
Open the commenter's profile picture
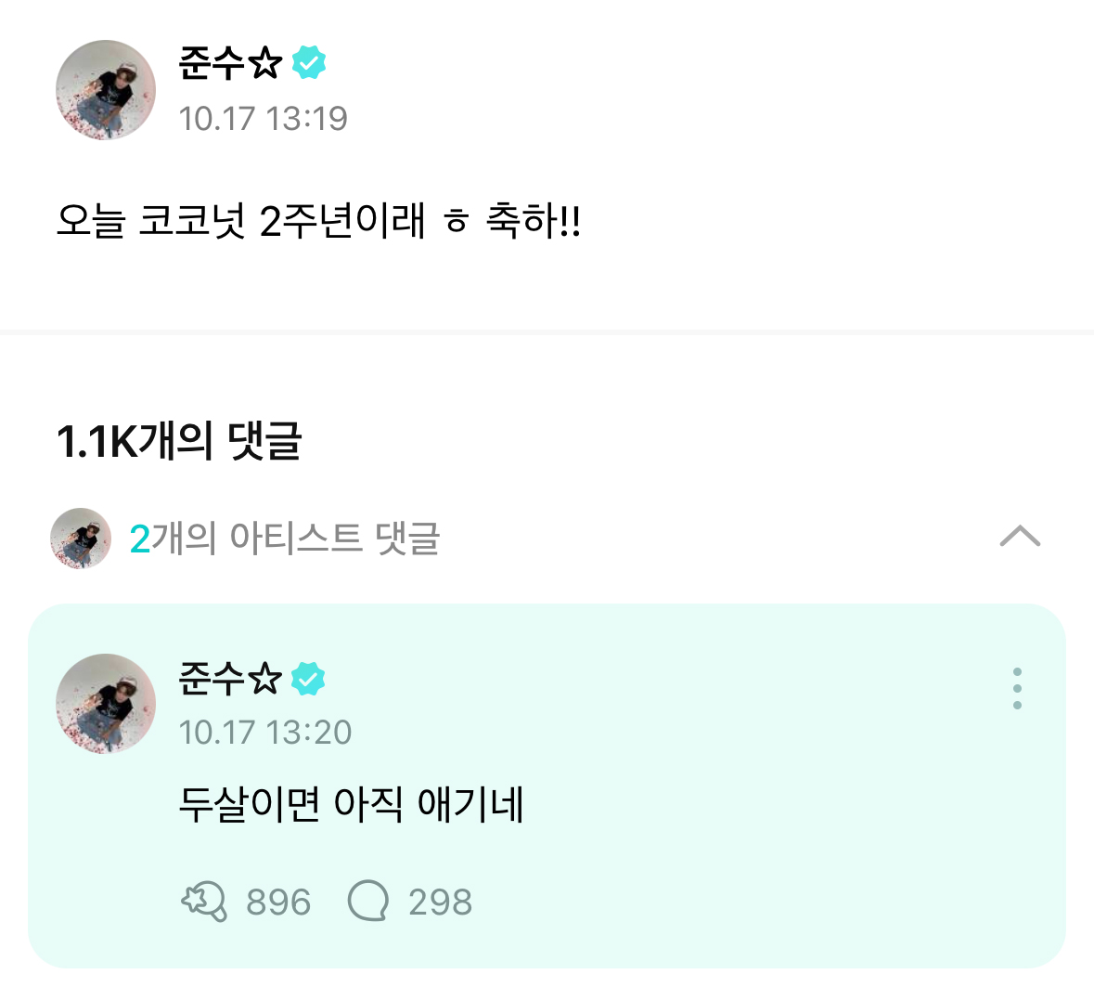[x=105, y=704]
